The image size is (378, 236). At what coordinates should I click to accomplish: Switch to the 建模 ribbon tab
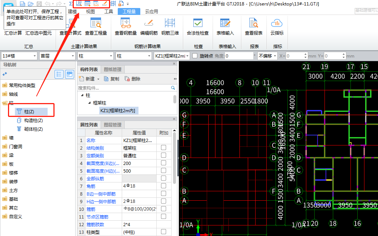72,11
